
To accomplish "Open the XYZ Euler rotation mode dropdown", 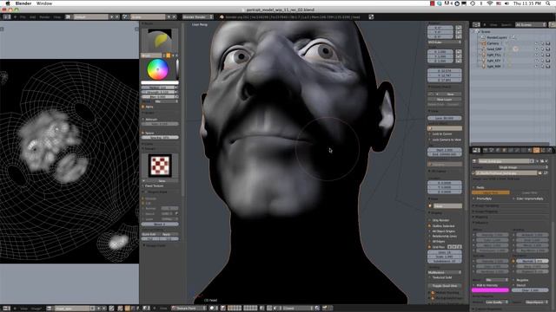I will click(445, 42).
